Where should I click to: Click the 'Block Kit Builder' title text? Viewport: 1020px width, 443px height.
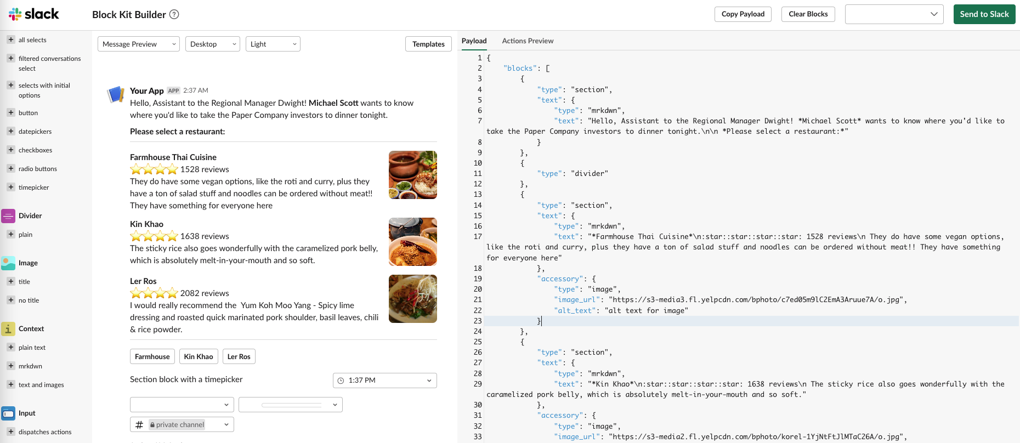click(129, 15)
